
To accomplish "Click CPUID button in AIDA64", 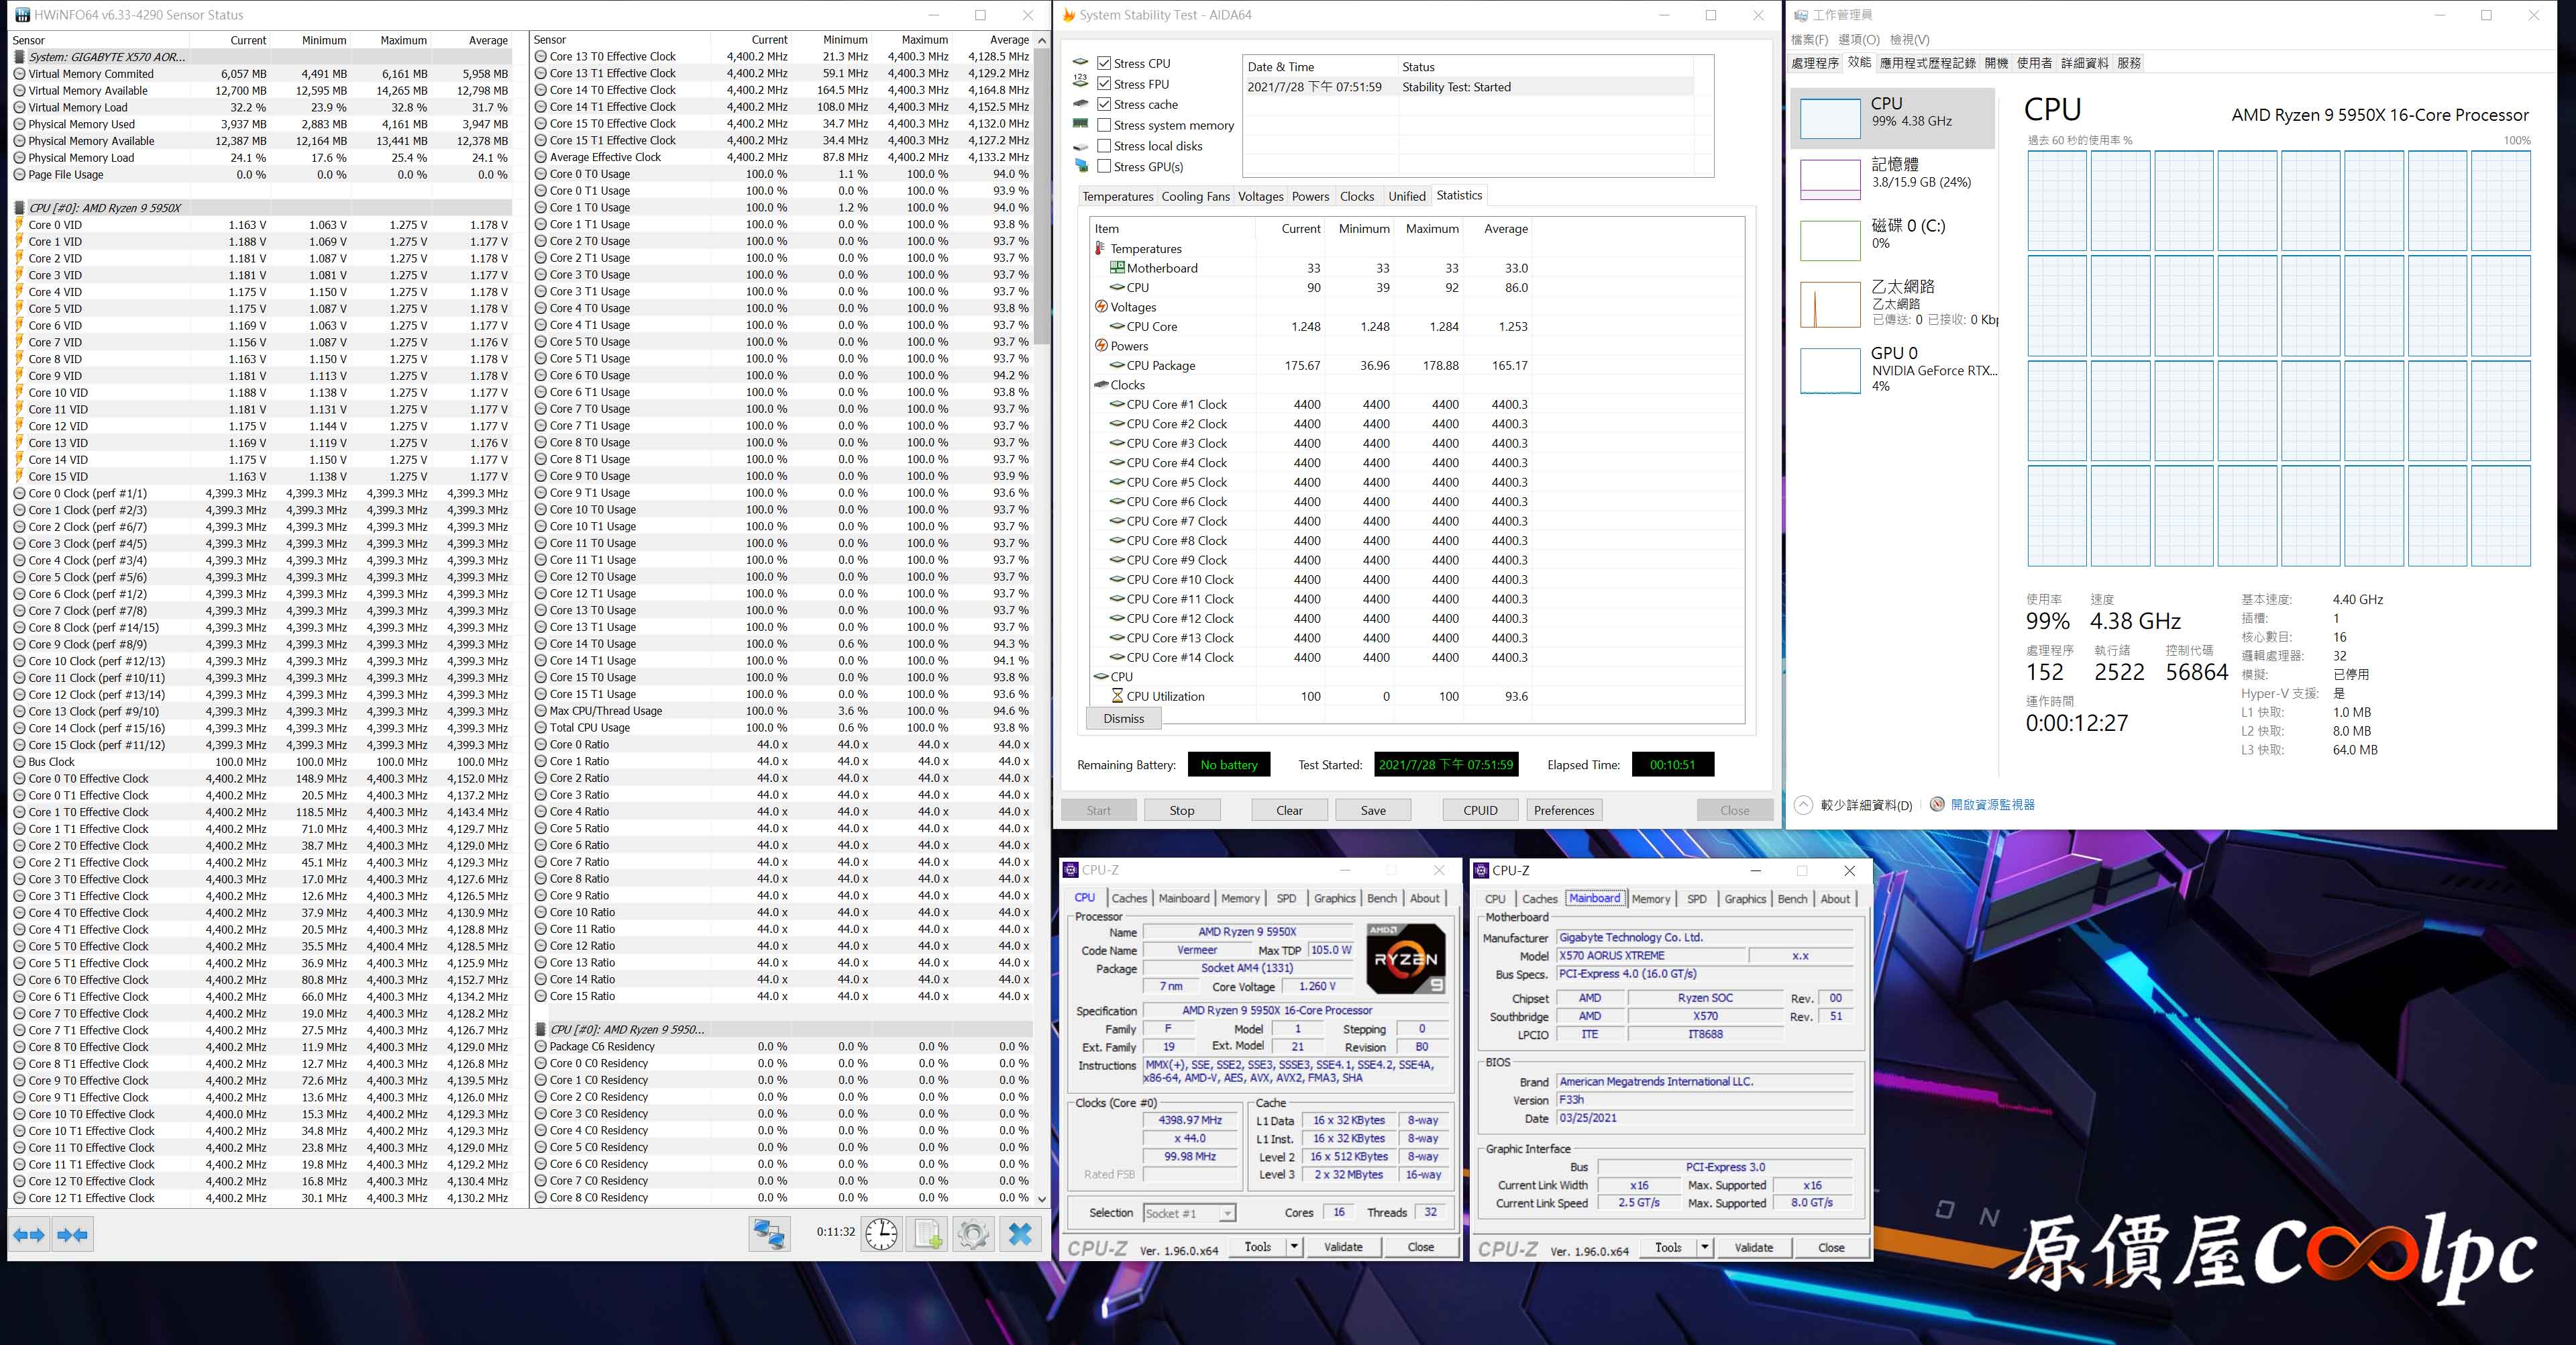I will (1480, 811).
